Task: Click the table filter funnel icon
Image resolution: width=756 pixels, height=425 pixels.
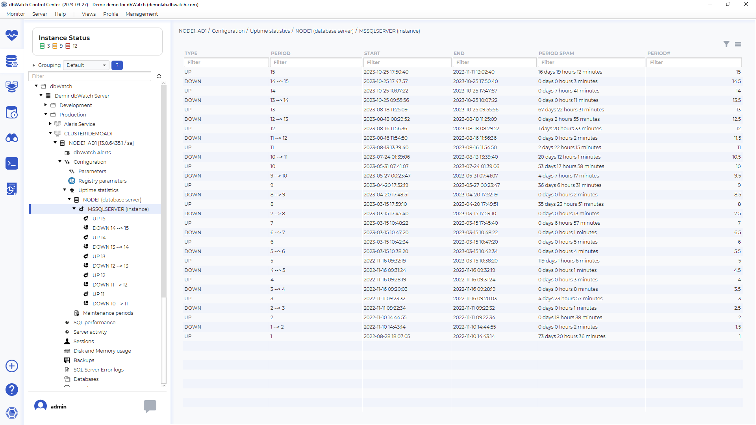Action: click(726, 44)
